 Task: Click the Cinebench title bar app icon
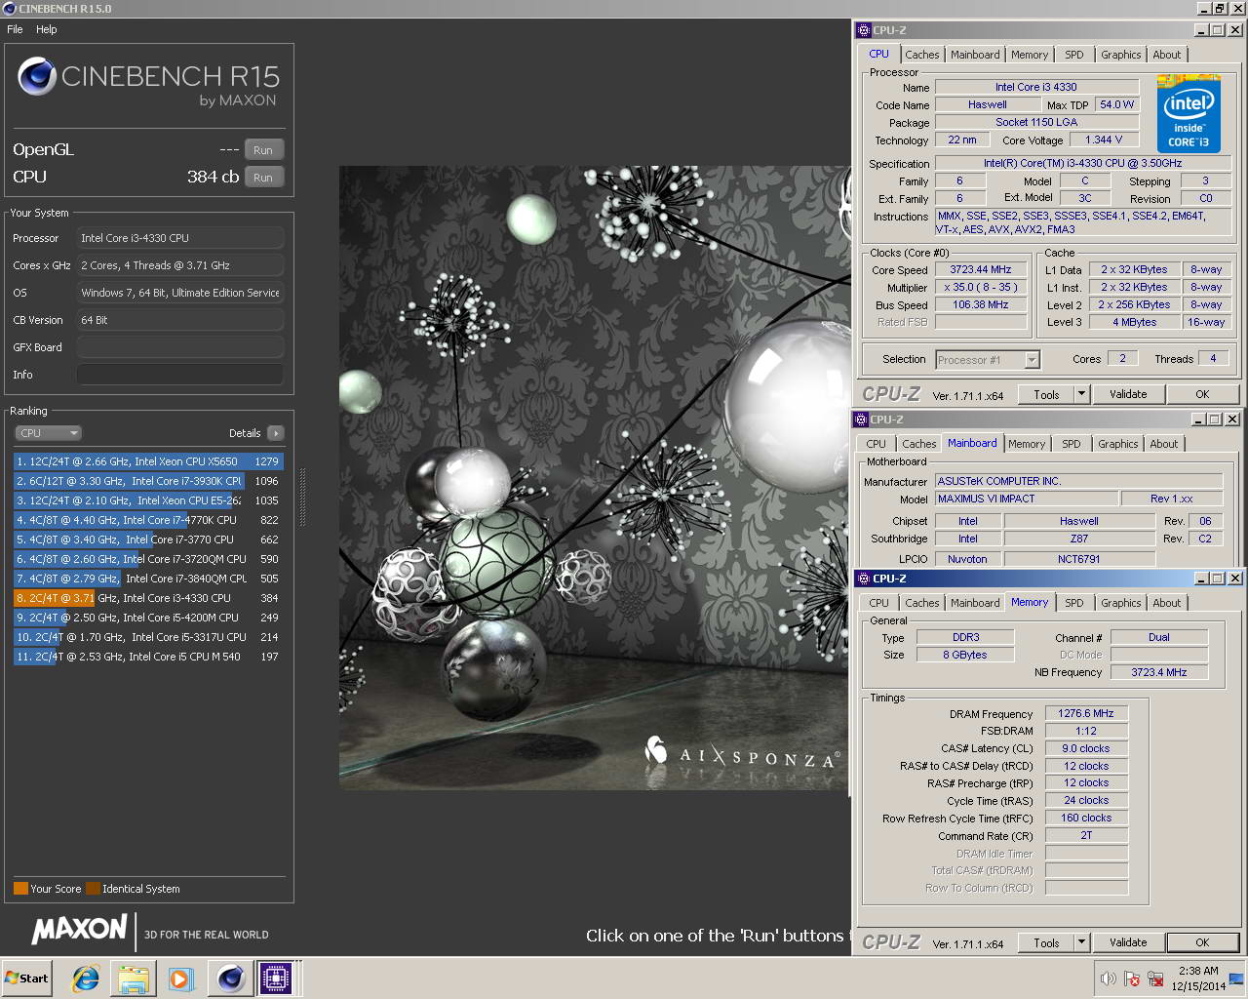(9, 9)
